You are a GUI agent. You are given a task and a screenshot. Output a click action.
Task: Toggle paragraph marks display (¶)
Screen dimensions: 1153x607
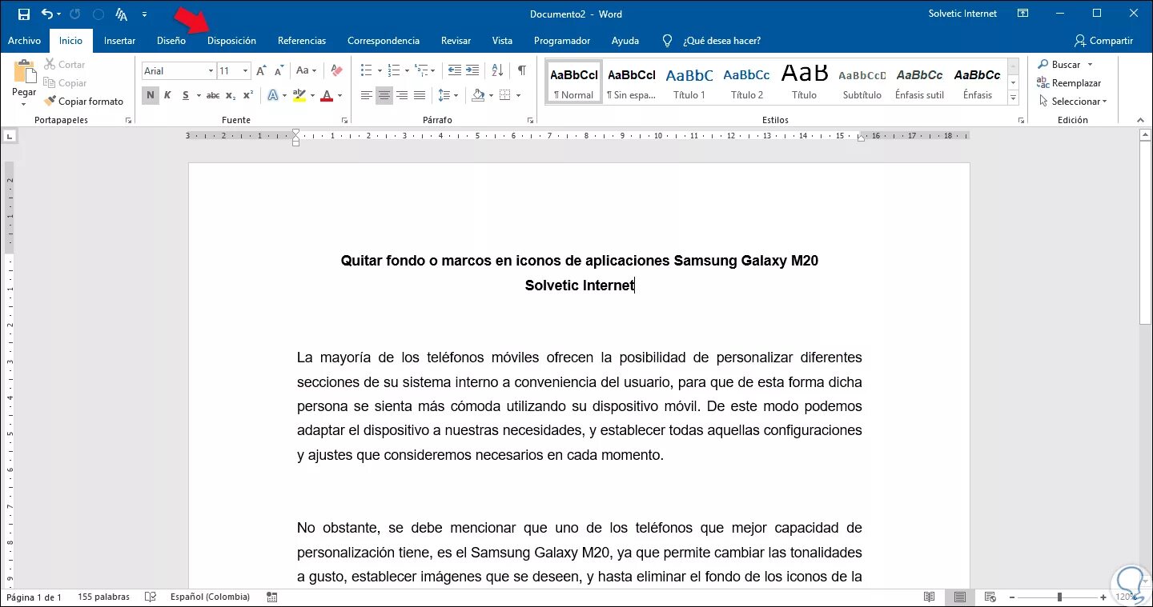[522, 70]
